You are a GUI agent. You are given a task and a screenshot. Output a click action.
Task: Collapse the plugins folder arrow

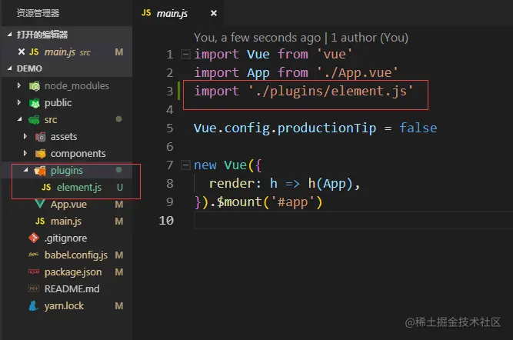(x=26, y=170)
